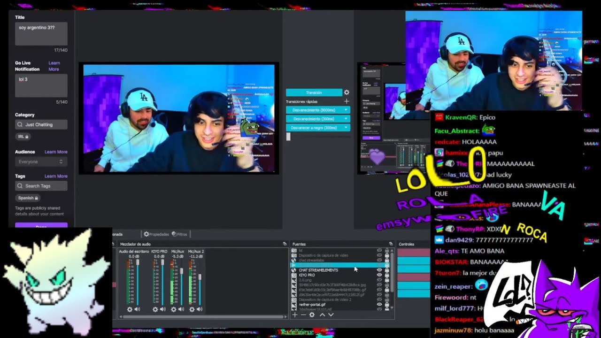Show the lol source via eye icon

tap(379, 250)
